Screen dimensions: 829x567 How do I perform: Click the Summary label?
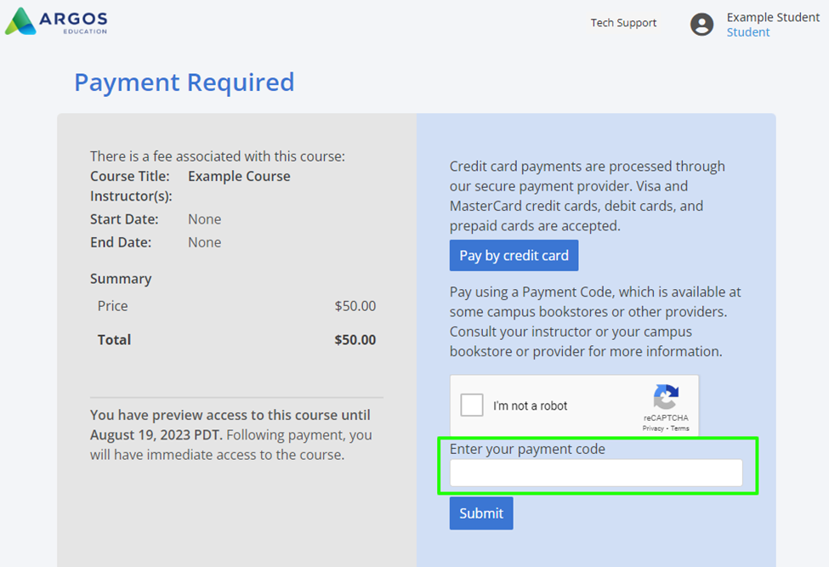point(121,279)
